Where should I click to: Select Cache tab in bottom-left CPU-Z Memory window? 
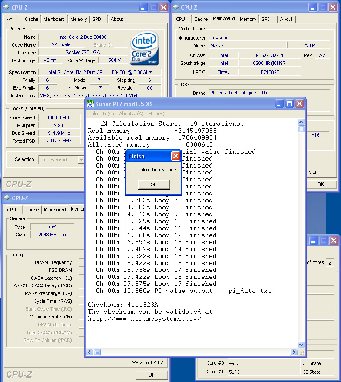(32, 210)
